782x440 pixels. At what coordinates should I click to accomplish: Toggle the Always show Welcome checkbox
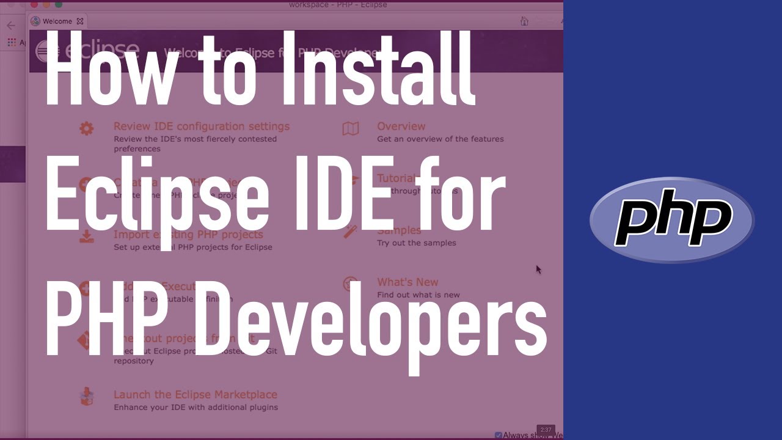pos(499,435)
